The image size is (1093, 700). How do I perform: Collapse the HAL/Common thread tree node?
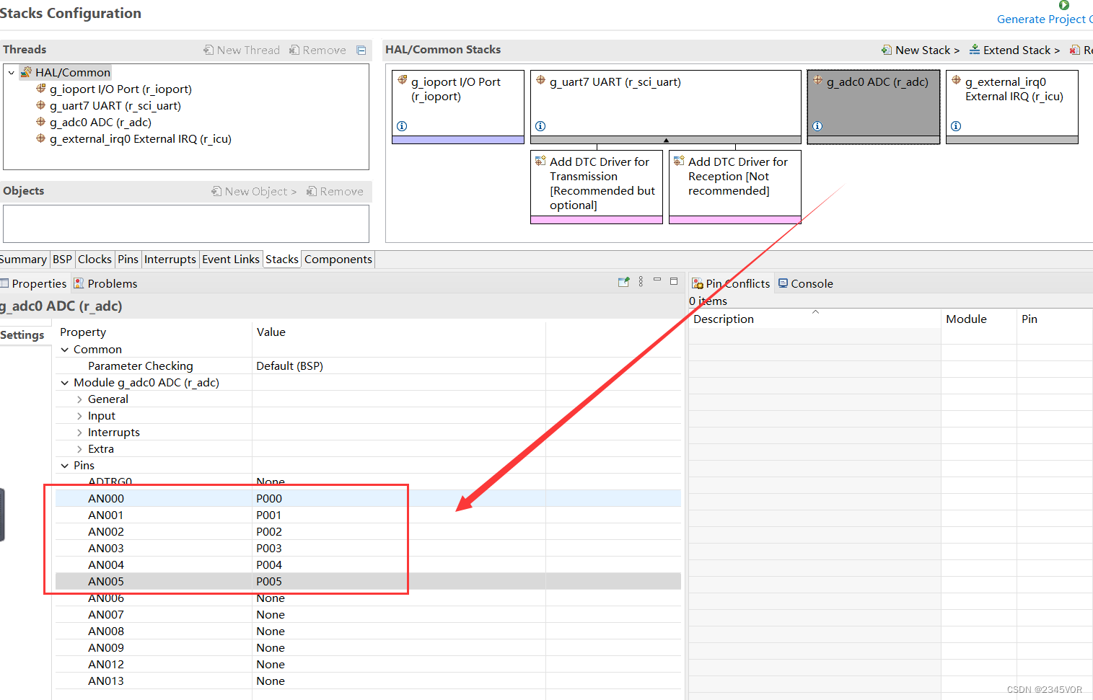12,73
